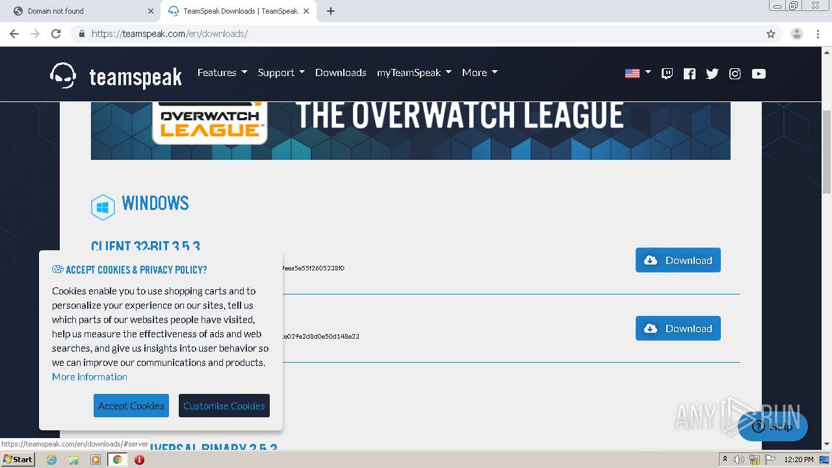Switch to TeamSpeak Downloads tab
The width and height of the screenshot is (832, 468).
click(239, 11)
